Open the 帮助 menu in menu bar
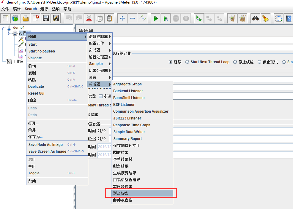Viewport: 293px width, 209px height. pyautogui.click(x=67, y=9)
